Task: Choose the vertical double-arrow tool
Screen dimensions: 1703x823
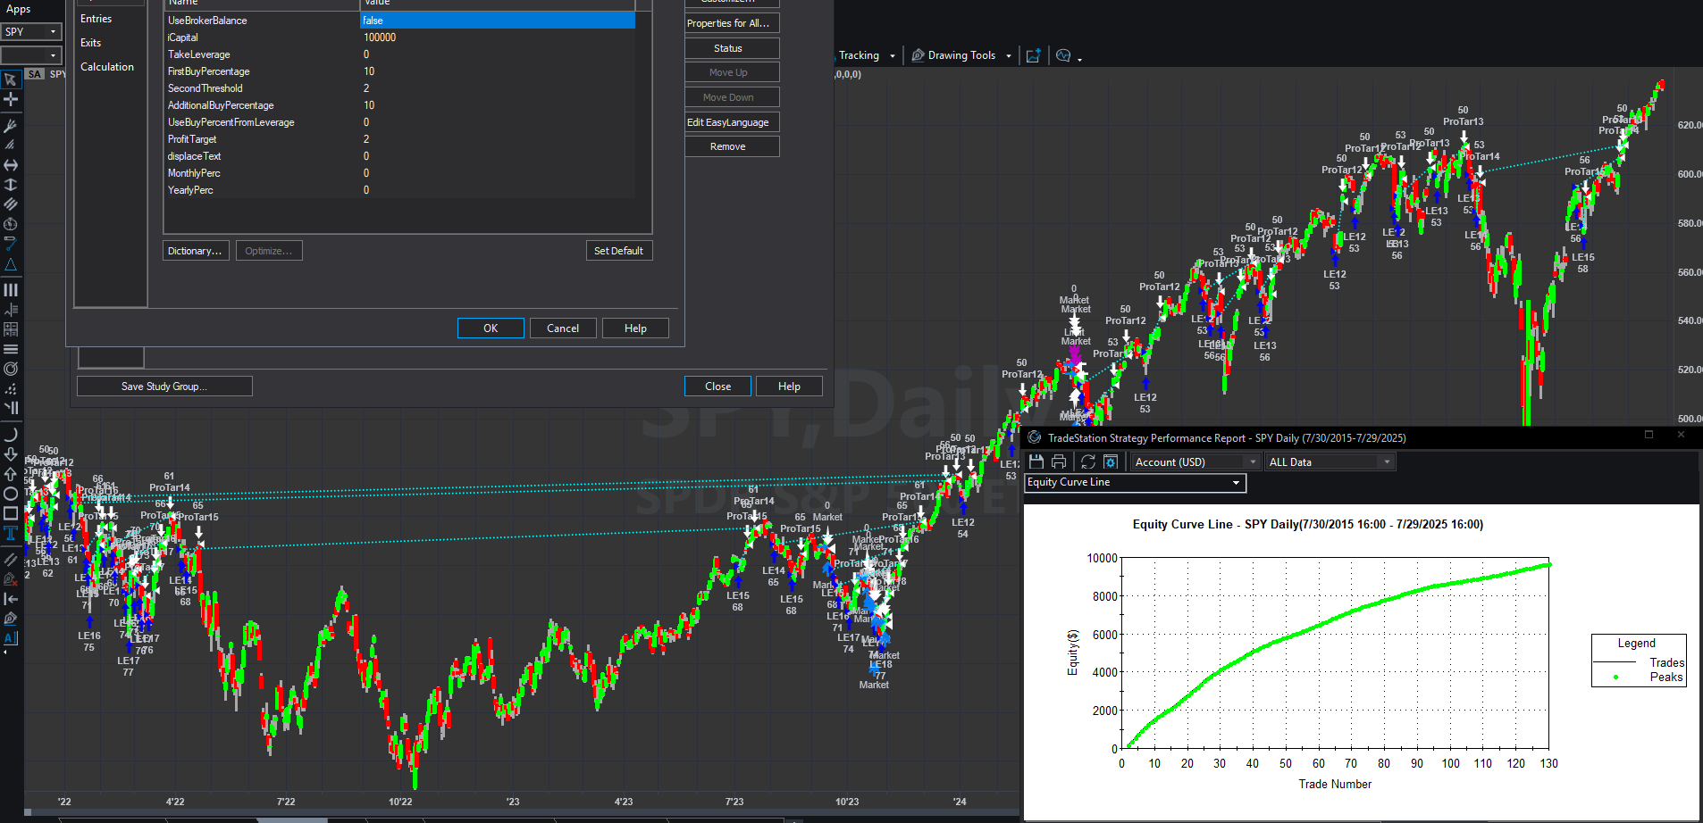Action: pos(11,185)
